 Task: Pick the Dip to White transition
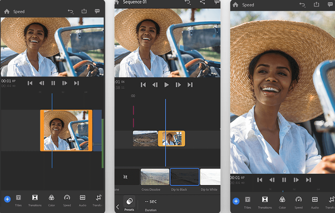click(210, 177)
